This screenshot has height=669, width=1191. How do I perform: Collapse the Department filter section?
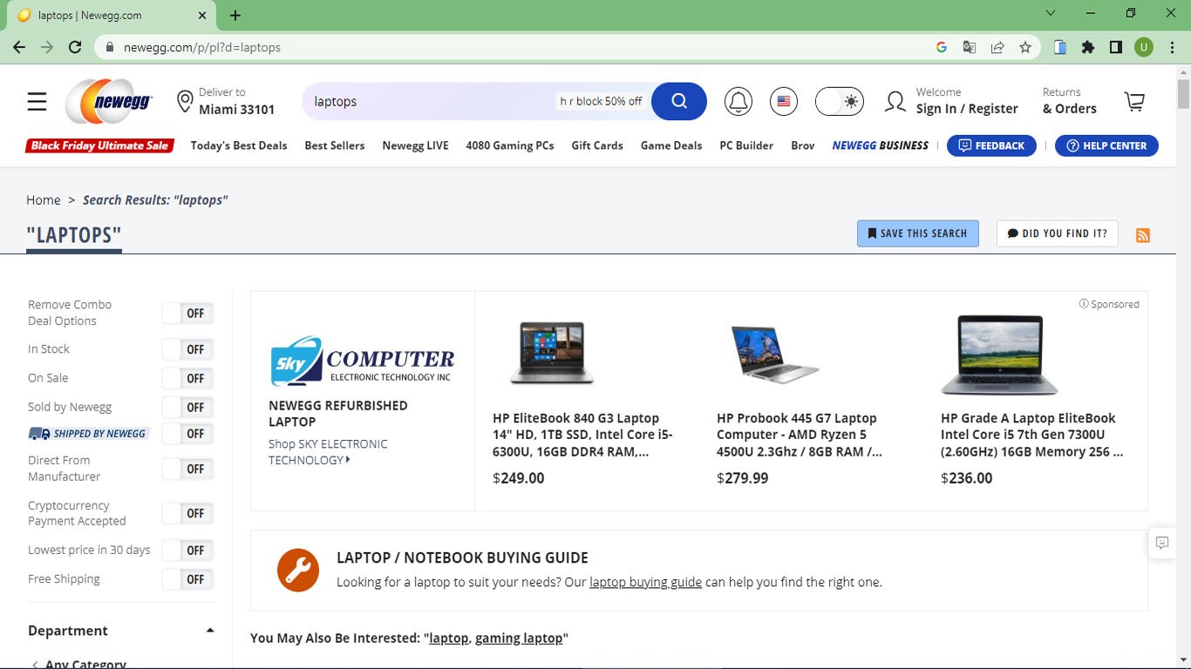click(209, 631)
